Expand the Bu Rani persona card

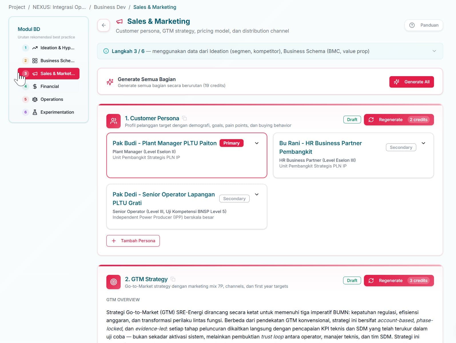(423, 143)
